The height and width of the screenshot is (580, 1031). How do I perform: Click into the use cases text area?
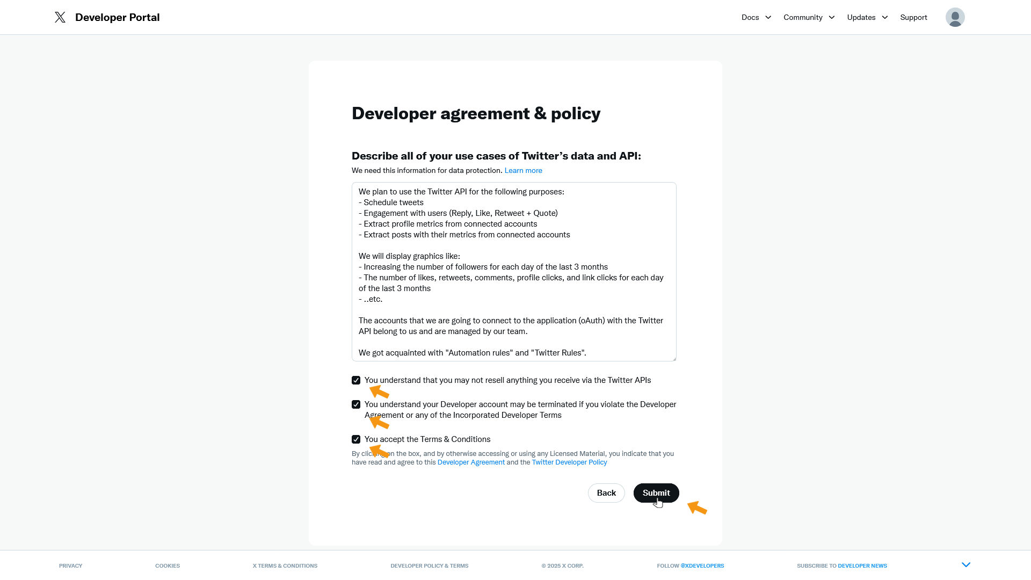click(x=514, y=272)
